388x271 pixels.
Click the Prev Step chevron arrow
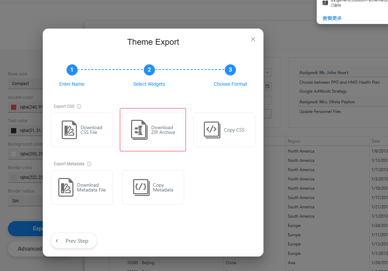pos(57,241)
